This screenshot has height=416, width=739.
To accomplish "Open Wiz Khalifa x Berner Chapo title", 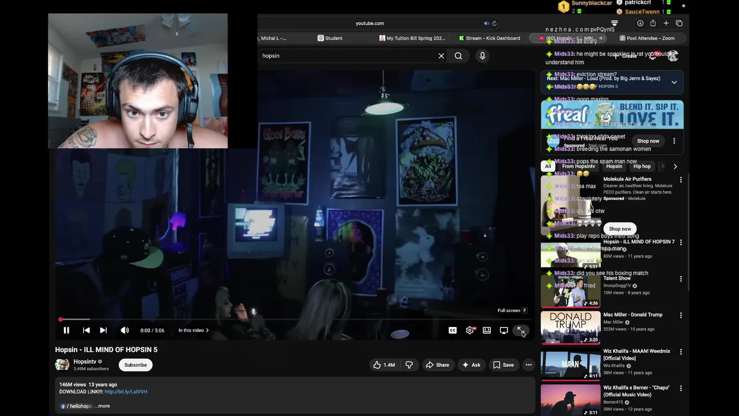I will (x=636, y=391).
